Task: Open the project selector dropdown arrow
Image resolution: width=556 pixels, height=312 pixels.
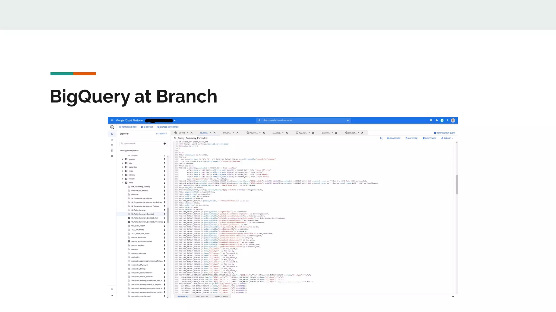Action: coord(175,121)
